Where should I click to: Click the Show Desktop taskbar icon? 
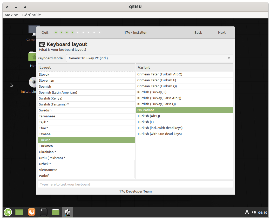click(x=19, y=212)
